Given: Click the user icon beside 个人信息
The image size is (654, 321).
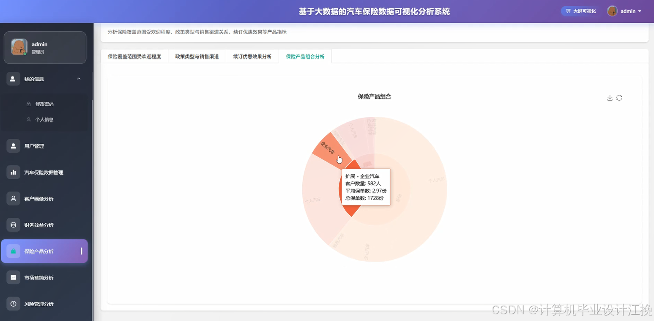Looking at the screenshot, I should (x=29, y=120).
